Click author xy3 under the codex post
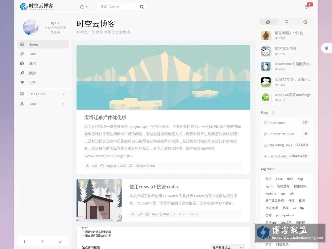The height and width of the screenshot is (249, 332). [139, 214]
